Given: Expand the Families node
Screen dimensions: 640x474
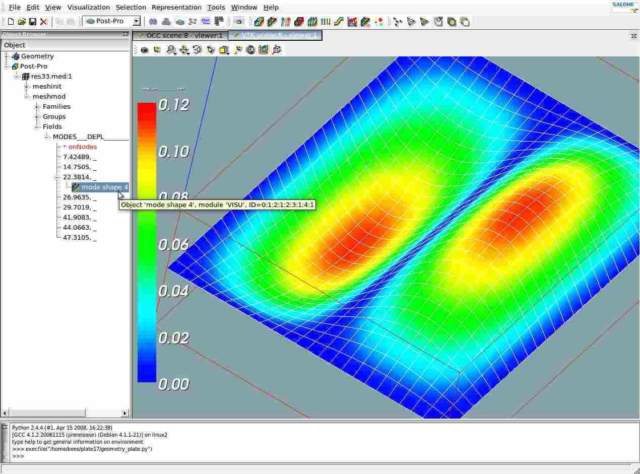Looking at the screenshot, I should coord(37,106).
